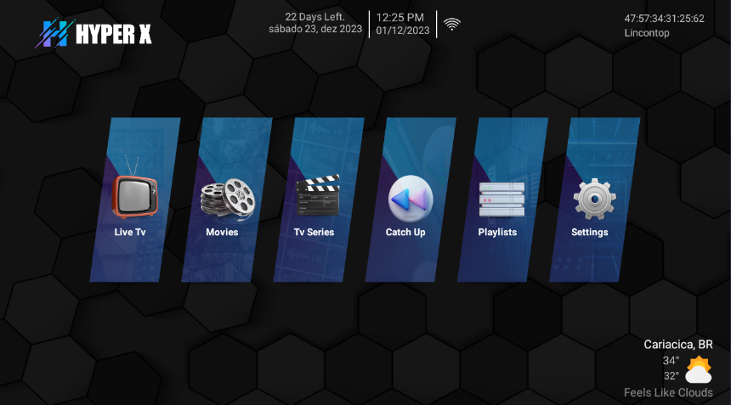Screen dimensions: 731x405
Task: Open Live Tv retro television icon
Action: [135, 192]
